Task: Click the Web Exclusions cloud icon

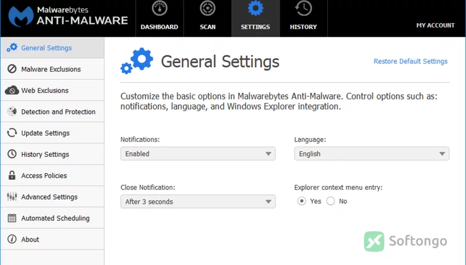Action: click(12, 90)
